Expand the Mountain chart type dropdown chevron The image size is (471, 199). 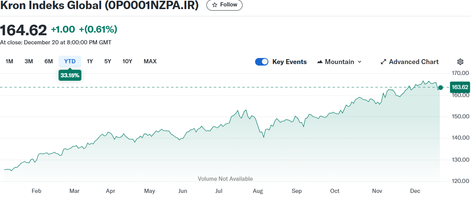360,62
